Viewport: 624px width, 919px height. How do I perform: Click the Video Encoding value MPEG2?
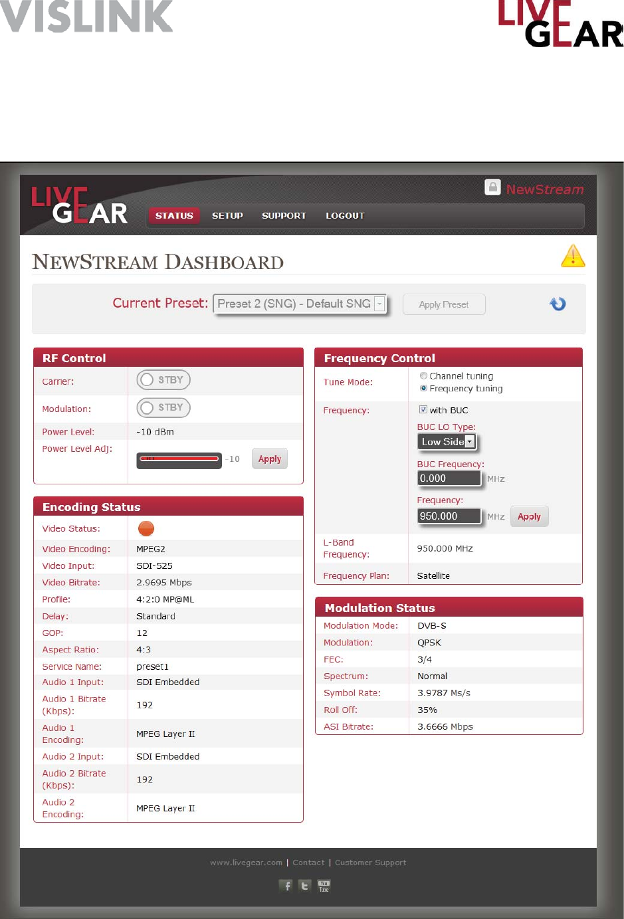151,549
